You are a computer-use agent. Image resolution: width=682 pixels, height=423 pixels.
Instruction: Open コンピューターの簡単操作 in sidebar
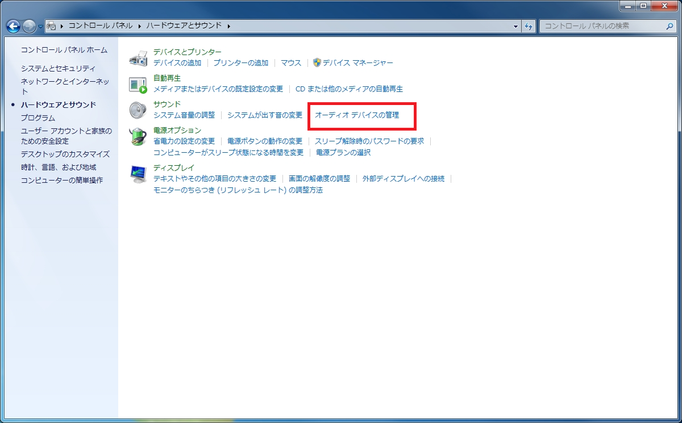pos(62,180)
